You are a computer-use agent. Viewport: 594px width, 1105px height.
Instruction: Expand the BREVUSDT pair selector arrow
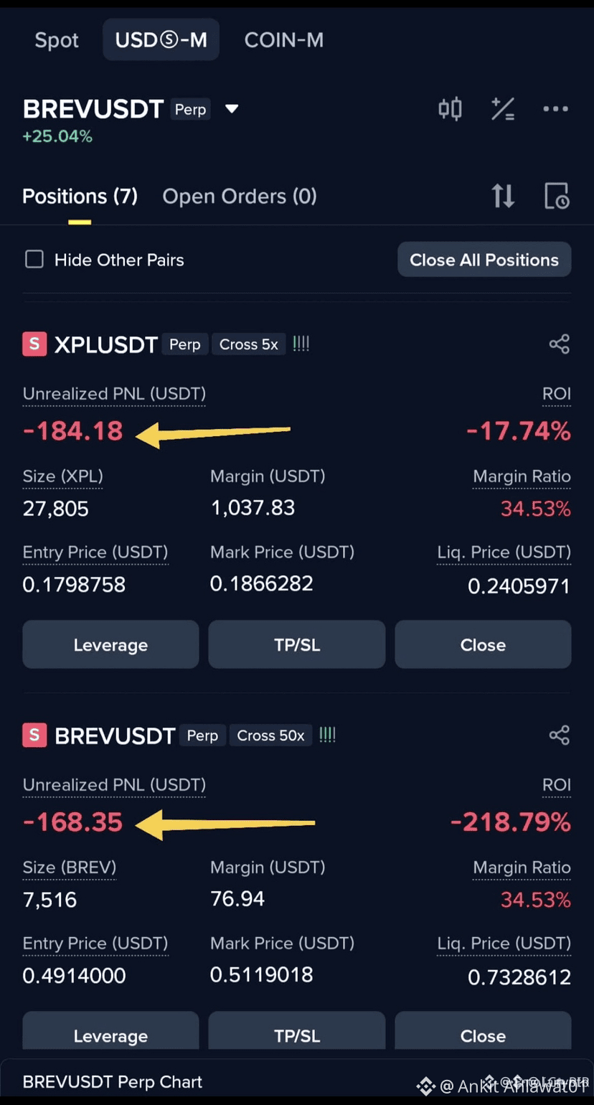231,109
